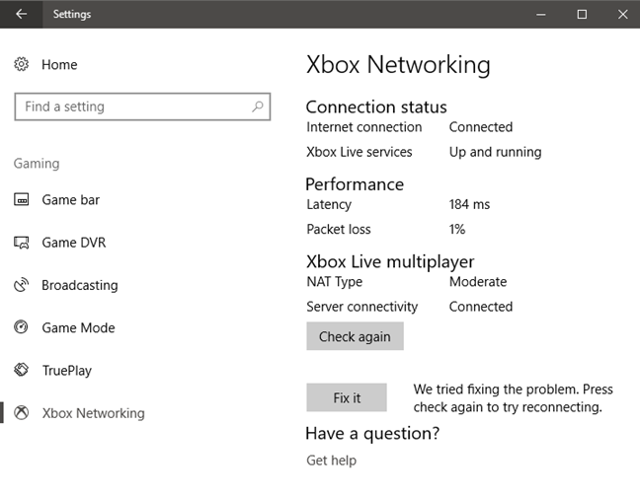Click the Xbox Live multiplayer heading
640x497 pixels.
pyautogui.click(x=390, y=261)
